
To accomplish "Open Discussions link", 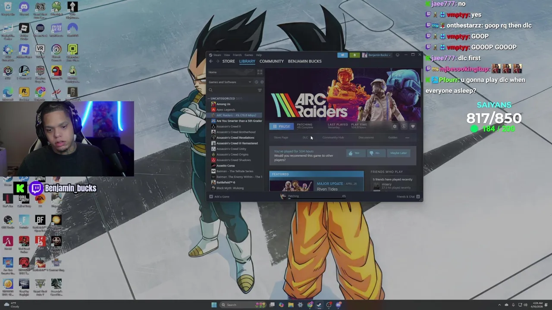I will [366, 138].
